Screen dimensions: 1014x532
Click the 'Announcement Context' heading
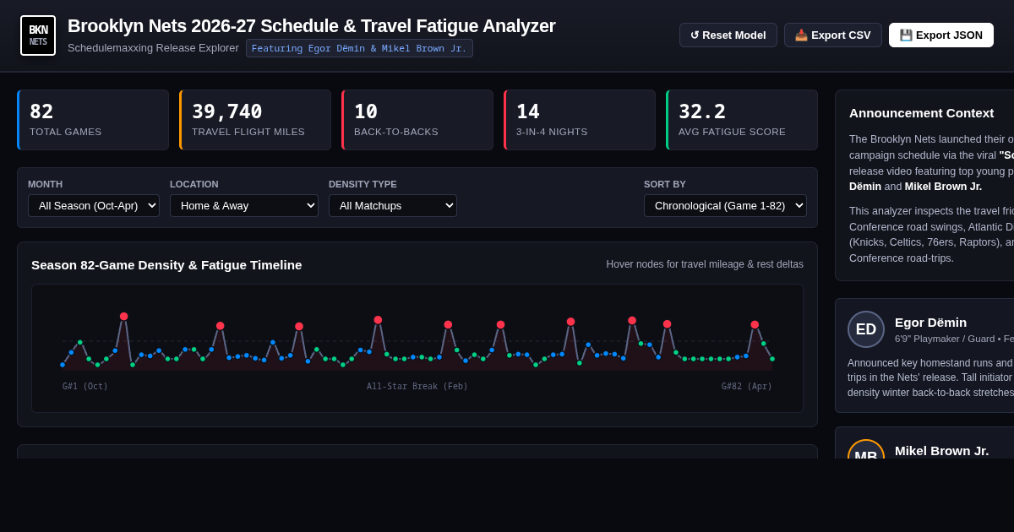tap(921, 113)
